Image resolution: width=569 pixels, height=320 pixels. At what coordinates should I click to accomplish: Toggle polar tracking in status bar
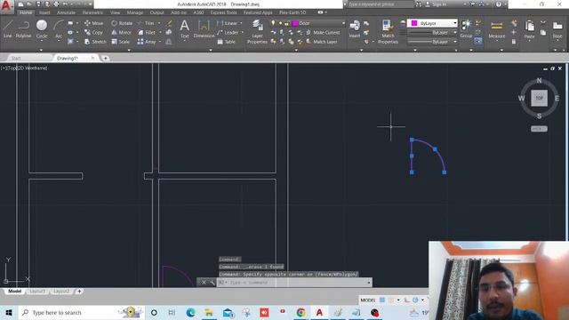(x=415, y=300)
